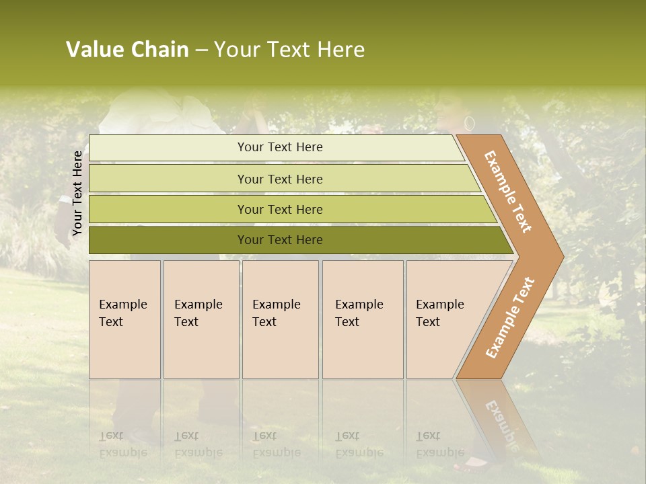Click the mirrored text below the first box

click(x=123, y=444)
